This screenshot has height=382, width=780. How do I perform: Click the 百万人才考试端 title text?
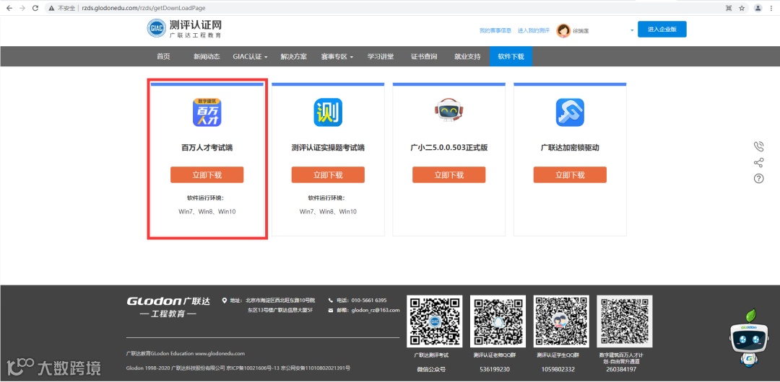tap(207, 148)
